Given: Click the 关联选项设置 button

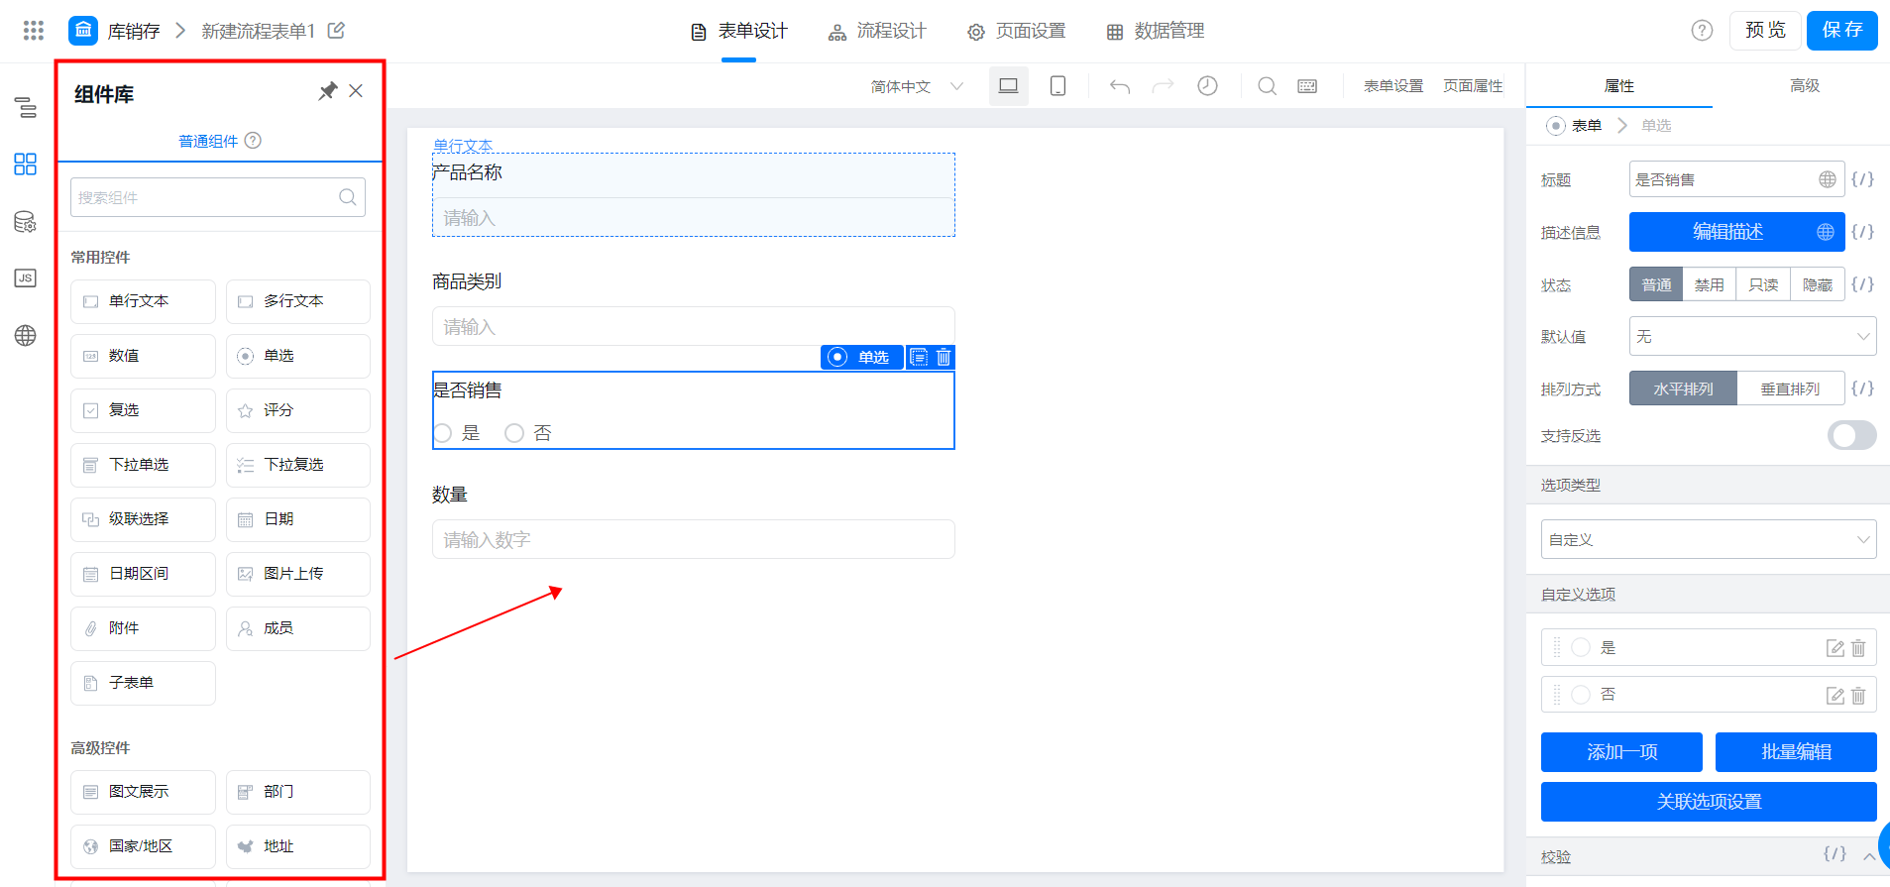Looking at the screenshot, I should coord(1709,801).
